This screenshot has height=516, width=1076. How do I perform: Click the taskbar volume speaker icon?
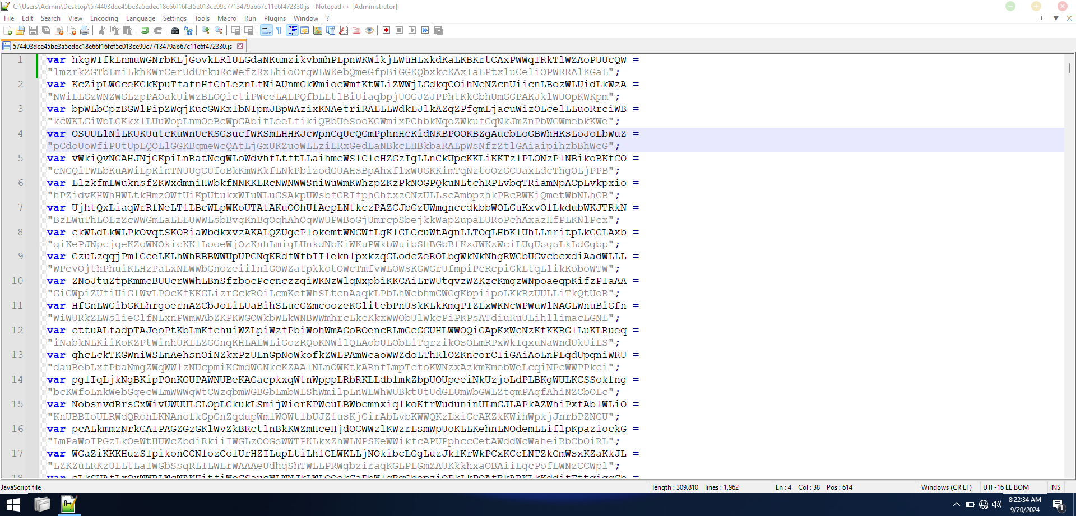tap(997, 505)
